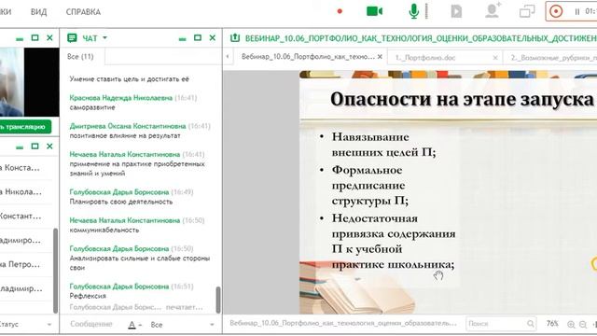Click the 76% zoom value
This screenshot has width=597, height=336.
pyautogui.click(x=552, y=324)
